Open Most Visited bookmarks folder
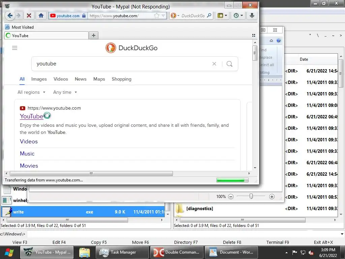 pos(19,27)
